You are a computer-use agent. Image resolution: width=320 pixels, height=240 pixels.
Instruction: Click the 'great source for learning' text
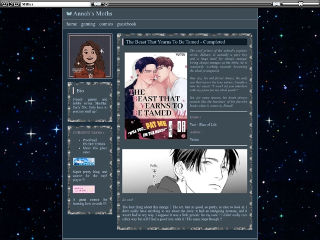tap(90, 201)
